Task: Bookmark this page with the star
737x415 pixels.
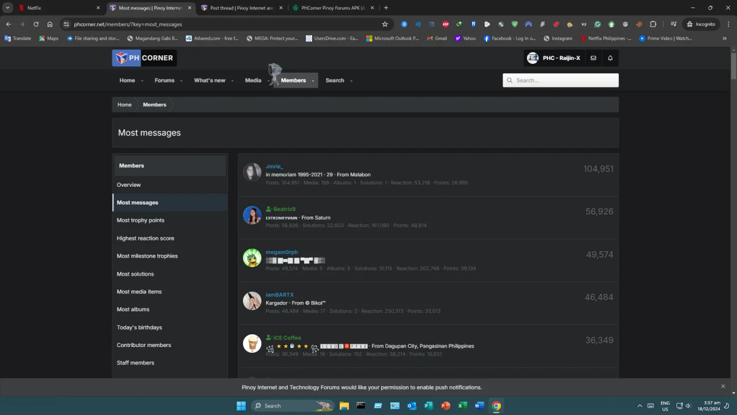Action: (x=385, y=24)
